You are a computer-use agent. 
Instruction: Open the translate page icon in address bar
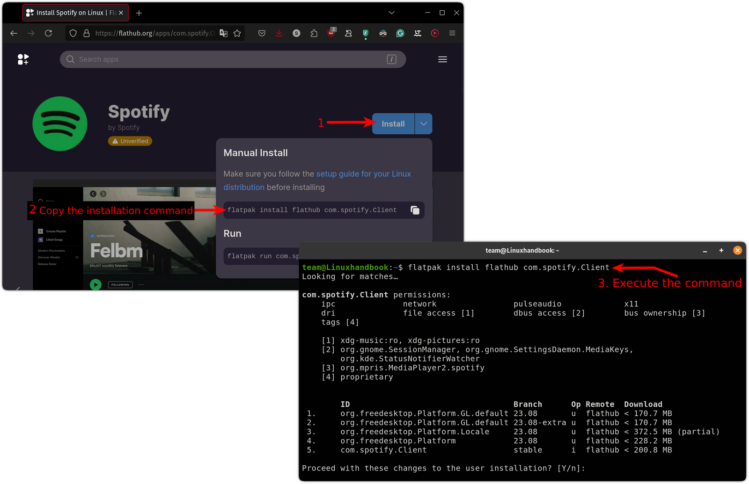(224, 33)
